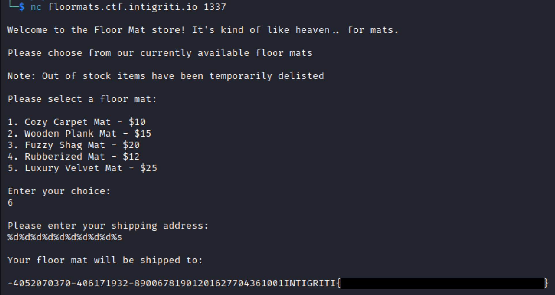Image resolution: width=555 pixels, height=295 pixels.
Task: Click the Welcome to the Floor Mat store line
Action: tap(202, 30)
